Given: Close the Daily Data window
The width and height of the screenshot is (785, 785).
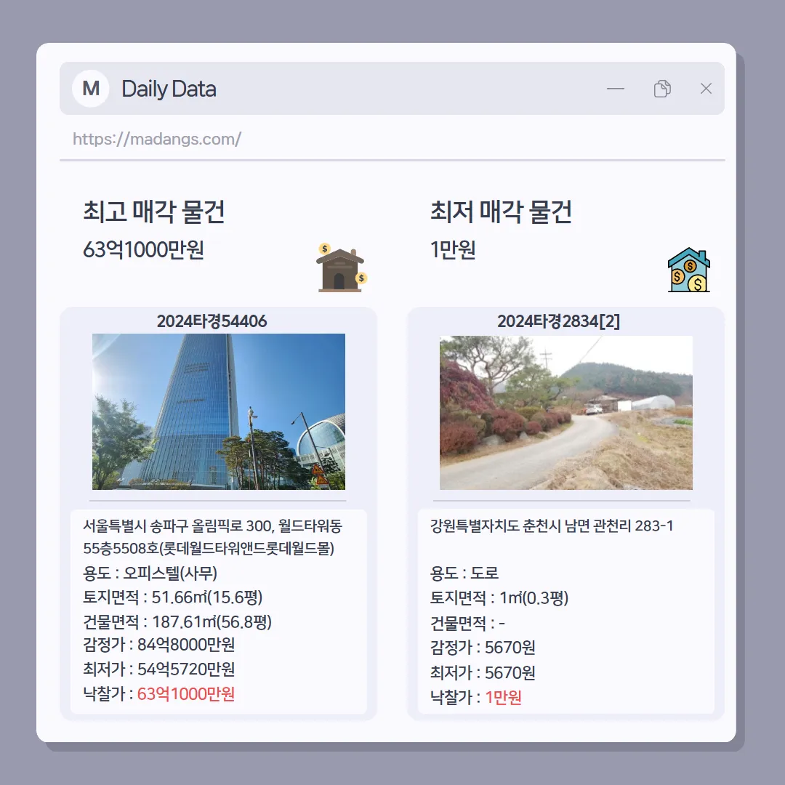Looking at the screenshot, I should [706, 89].
